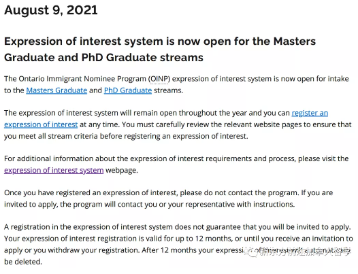Click the word 'webpage.' after the purple link
This screenshot has width=358, height=274.
(x=122, y=170)
